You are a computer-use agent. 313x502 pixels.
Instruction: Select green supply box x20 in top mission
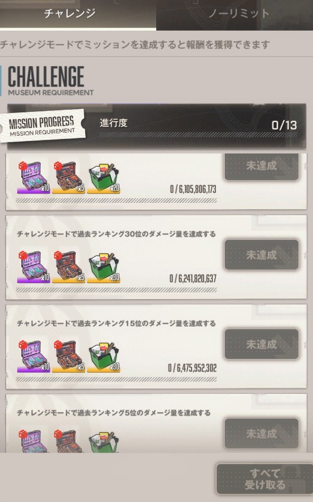tap(103, 177)
